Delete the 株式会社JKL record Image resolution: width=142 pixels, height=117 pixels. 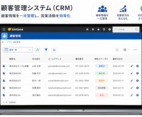coord(137,95)
